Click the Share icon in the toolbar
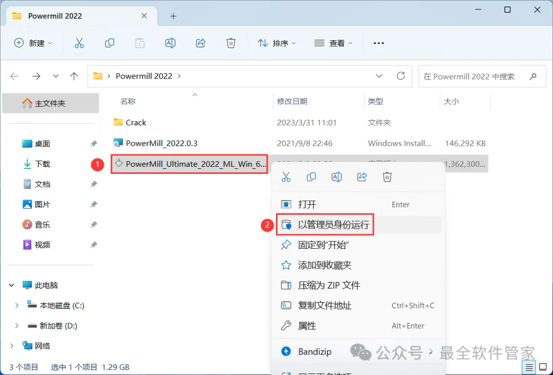553x375 pixels. pyautogui.click(x=201, y=43)
